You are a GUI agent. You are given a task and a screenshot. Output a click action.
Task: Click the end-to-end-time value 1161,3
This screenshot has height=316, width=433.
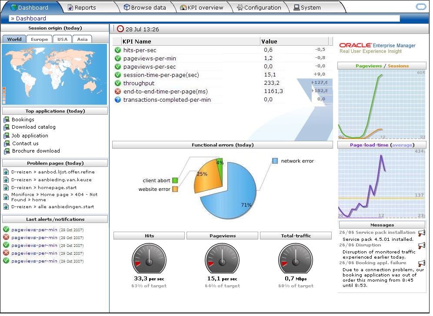(273, 91)
